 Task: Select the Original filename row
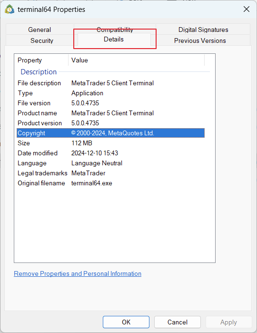click(x=110, y=183)
